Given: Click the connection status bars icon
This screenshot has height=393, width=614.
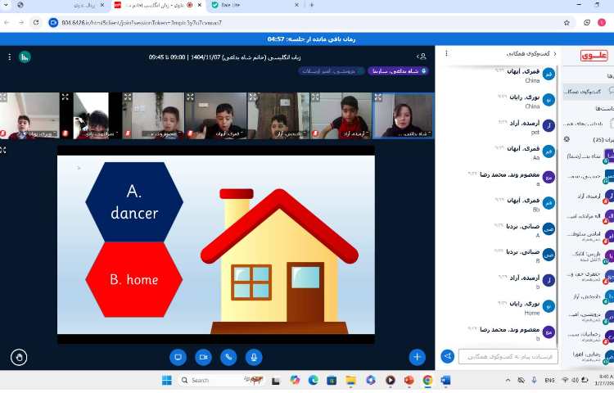Looking at the screenshot, I should (x=25, y=57).
